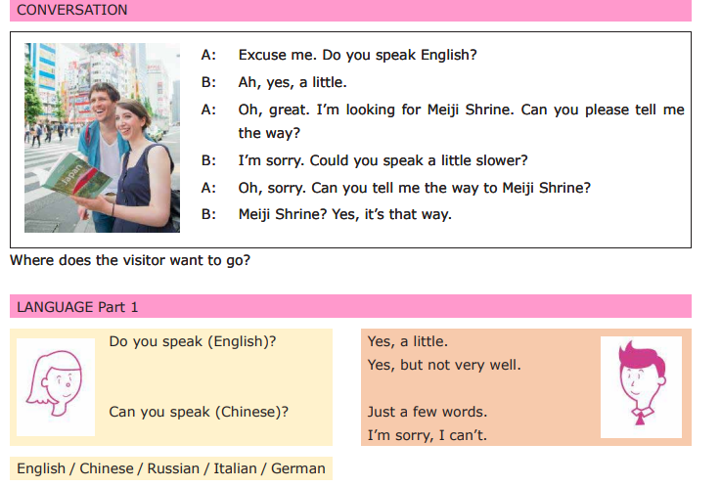This screenshot has height=487, width=721.
Task: Click the answer "Just a few words."
Action: coord(427,412)
